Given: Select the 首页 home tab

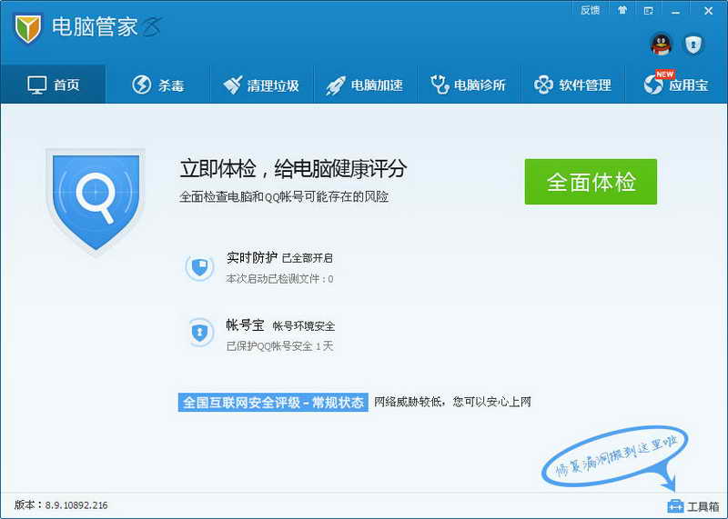Looking at the screenshot, I should (54, 85).
